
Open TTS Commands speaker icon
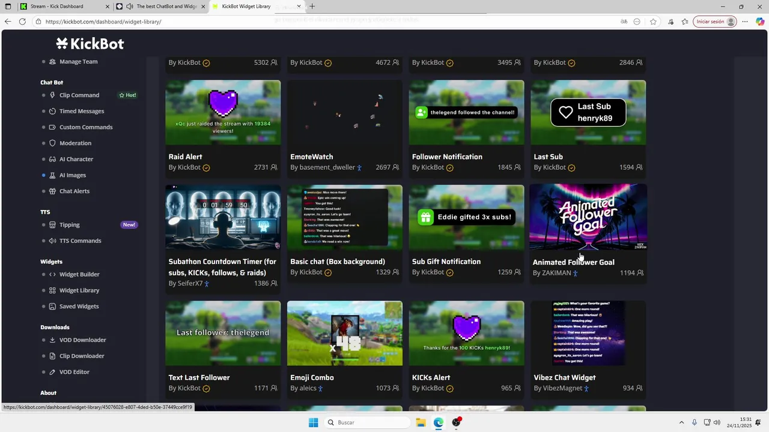[52, 241]
